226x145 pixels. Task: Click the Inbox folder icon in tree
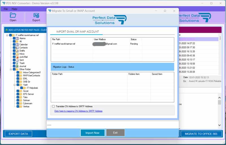tap(17, 54)
